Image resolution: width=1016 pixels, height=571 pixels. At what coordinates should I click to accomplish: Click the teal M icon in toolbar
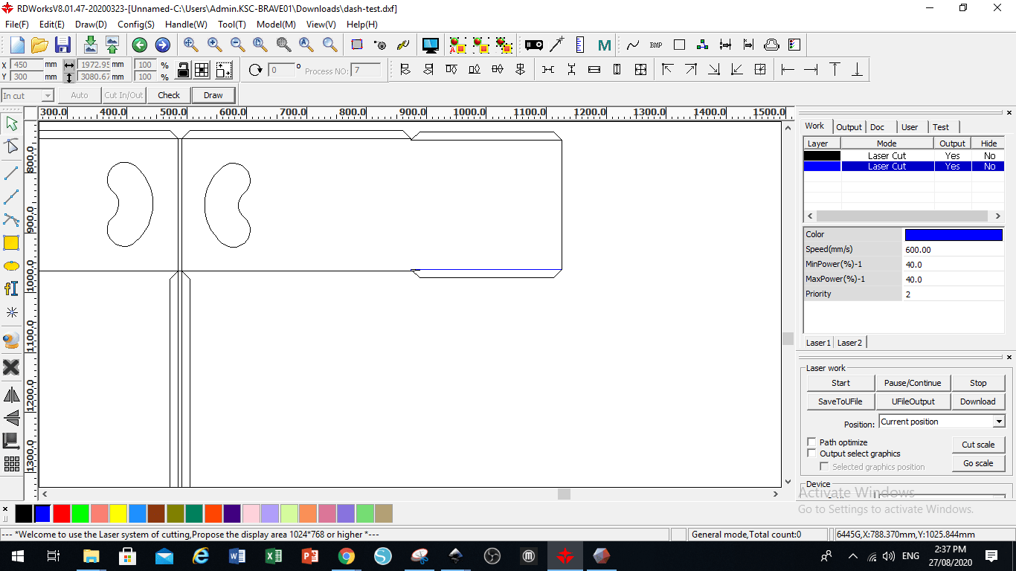604,45
